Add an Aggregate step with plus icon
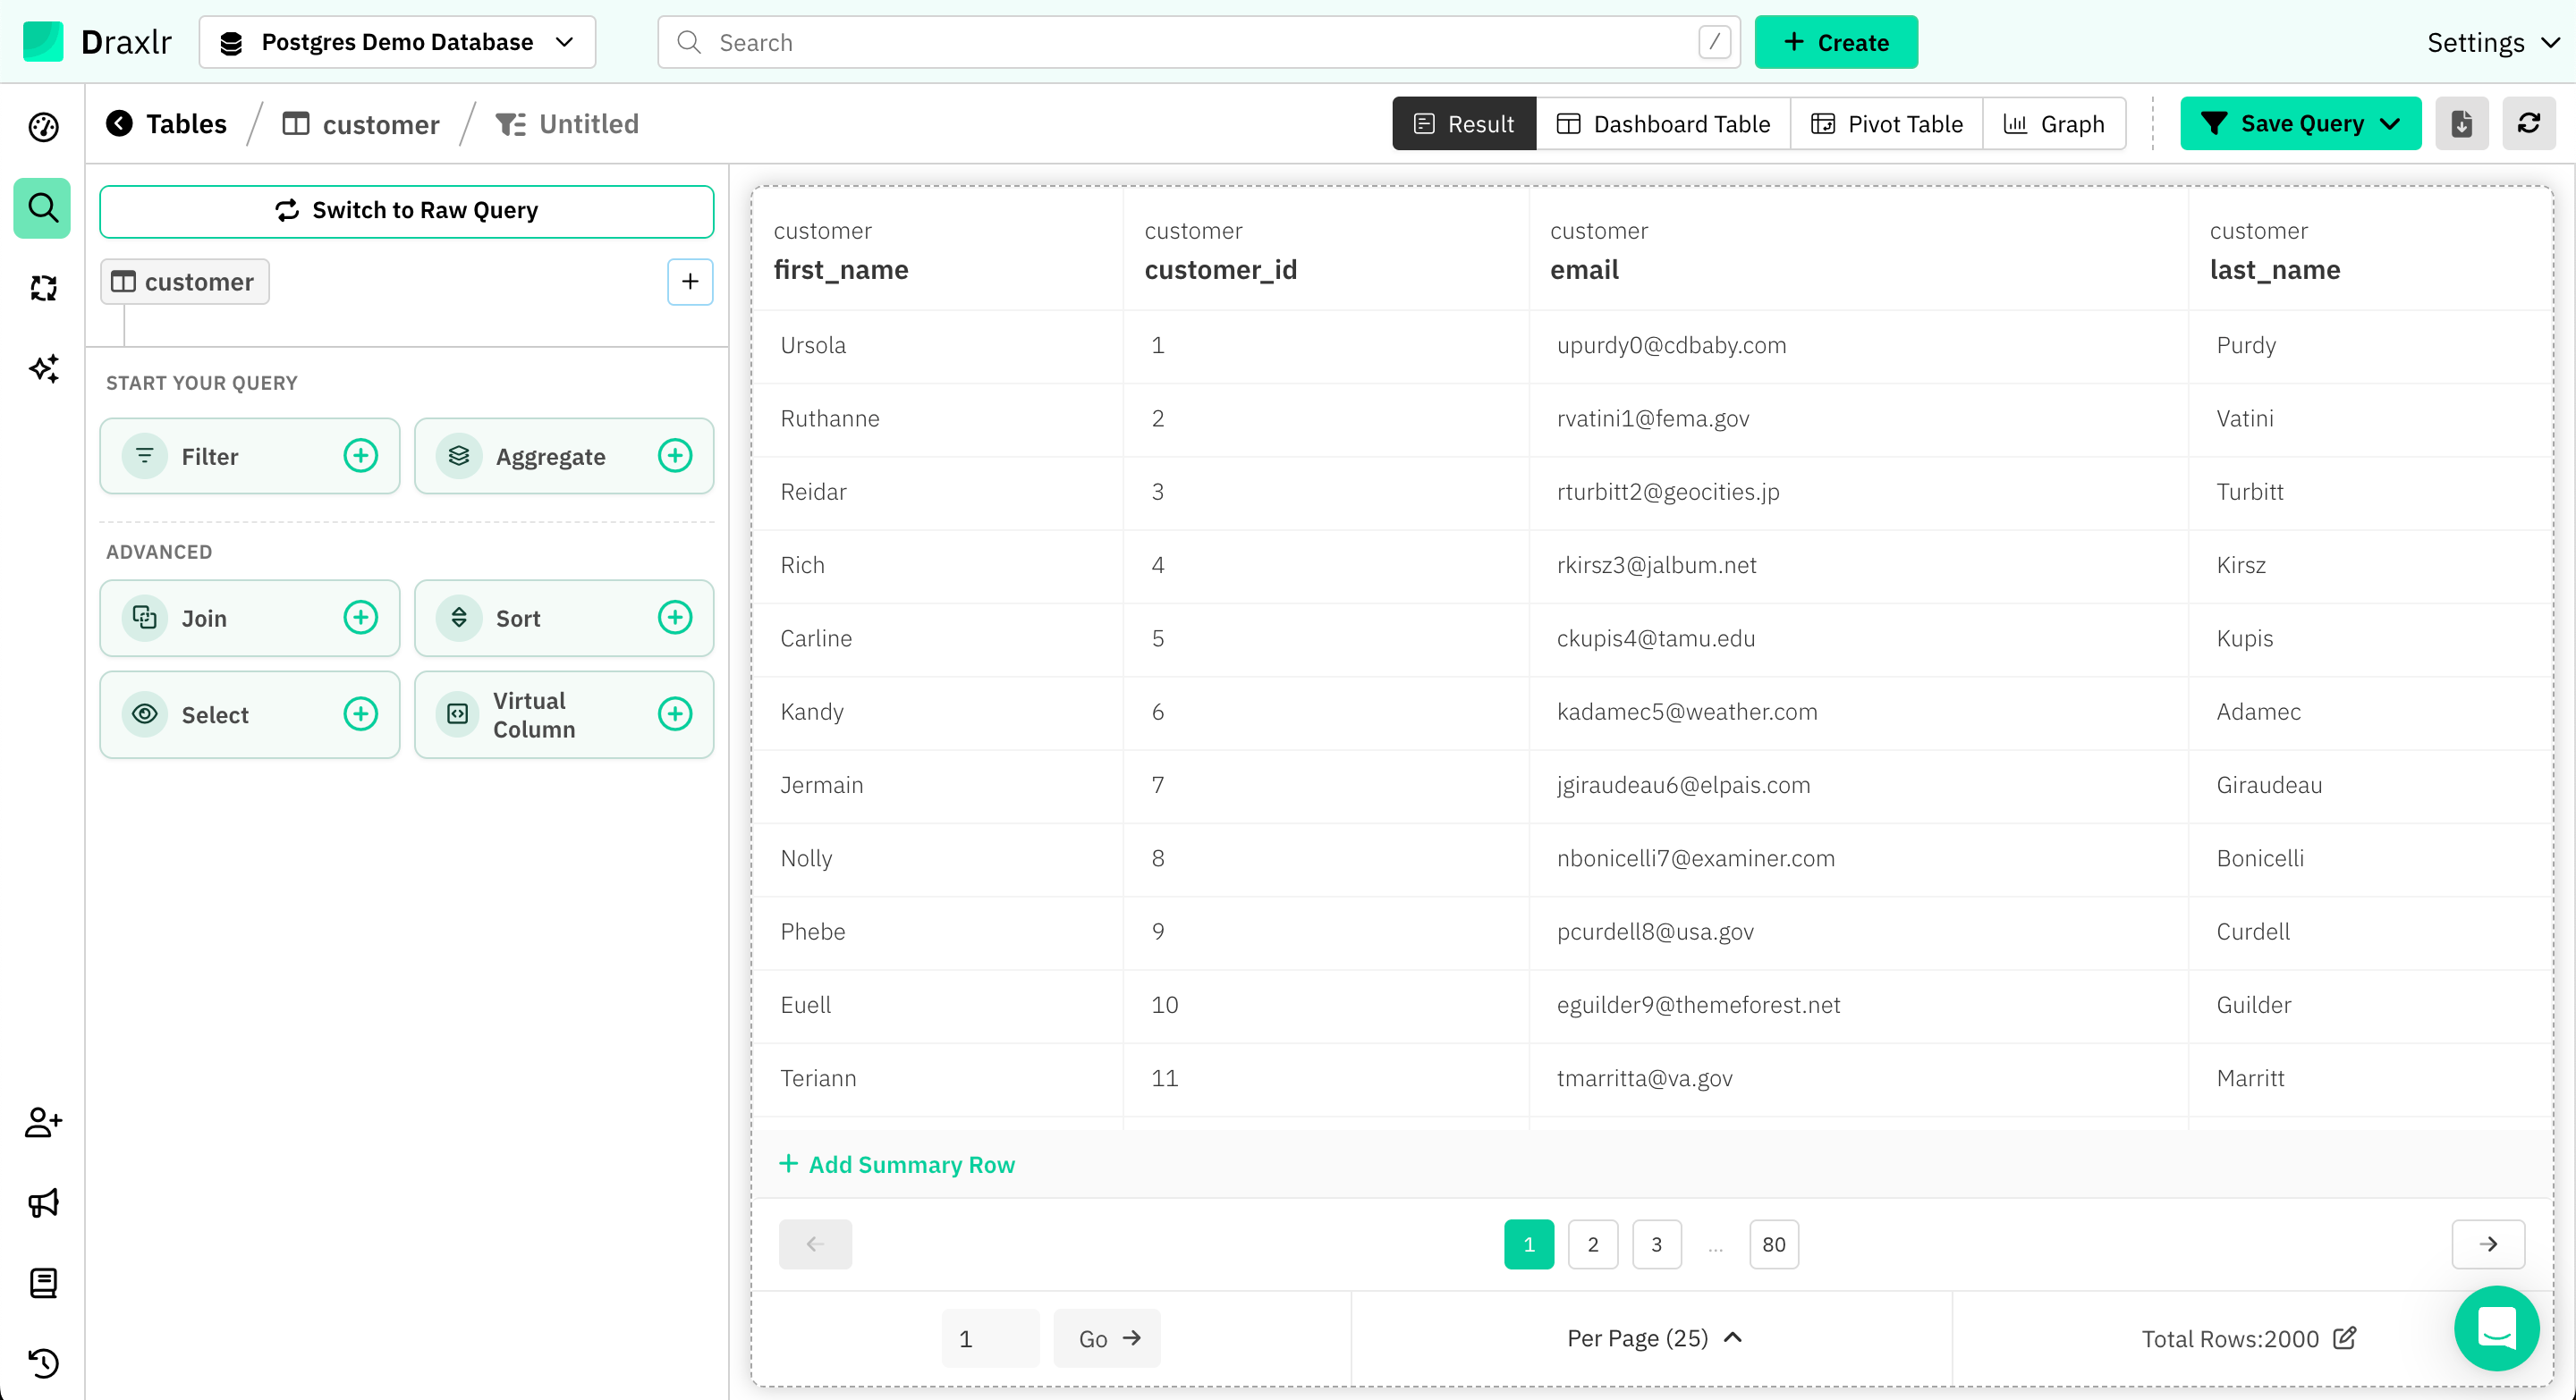Image resolution: width=2576 pixels, height=1400 pixels. click(x=675, y=456)
